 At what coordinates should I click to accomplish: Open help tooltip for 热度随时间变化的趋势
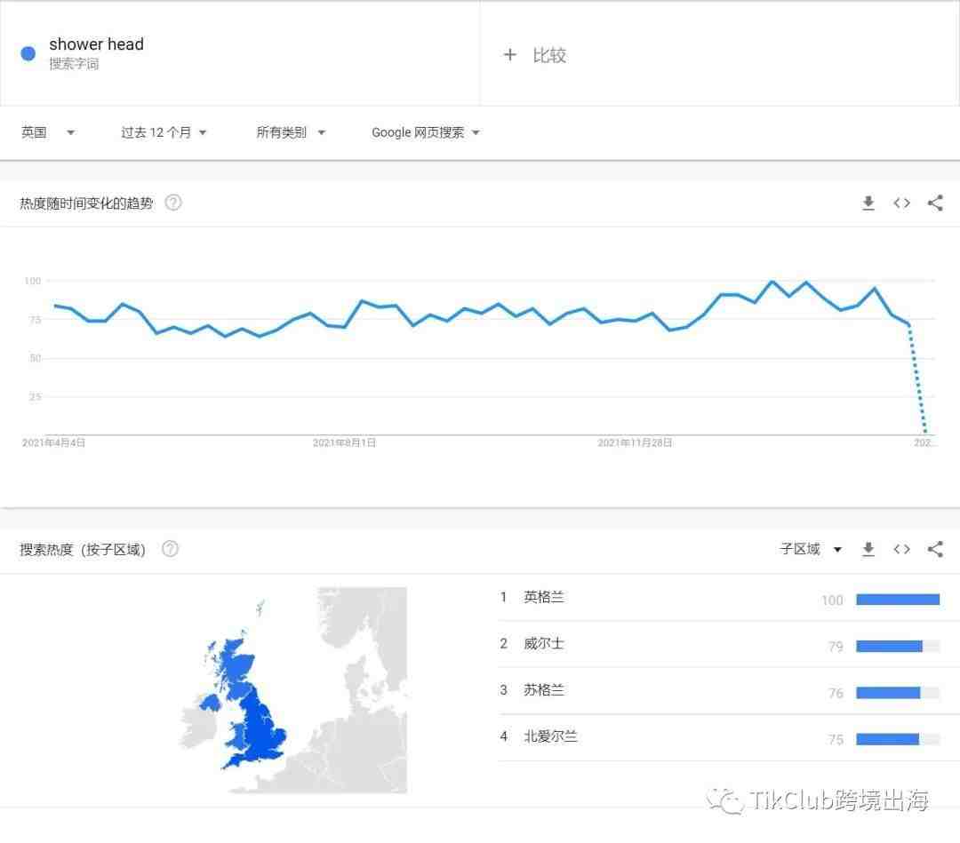click(173, 203)
